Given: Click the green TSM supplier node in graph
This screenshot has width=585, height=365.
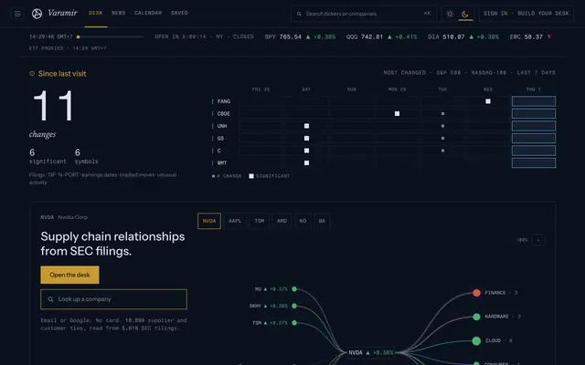Looking at the screenshot, I should click(294, 323).
